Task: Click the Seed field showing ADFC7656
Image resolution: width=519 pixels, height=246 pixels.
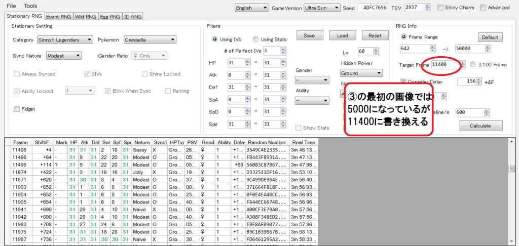Action: 372,8
